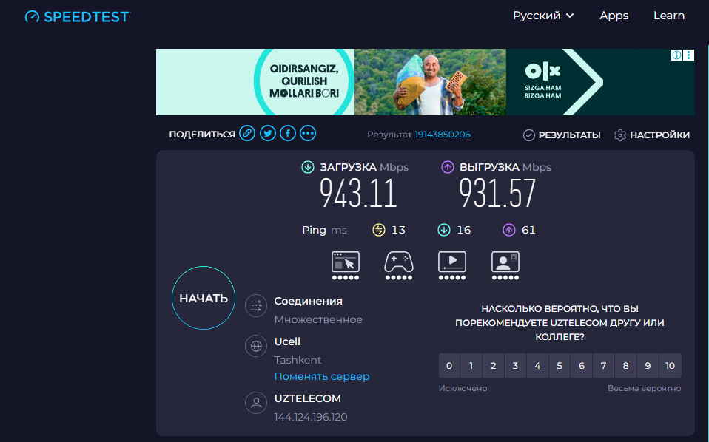Click the download speed value 943.11
709x442 pixels.
(358, 193)
